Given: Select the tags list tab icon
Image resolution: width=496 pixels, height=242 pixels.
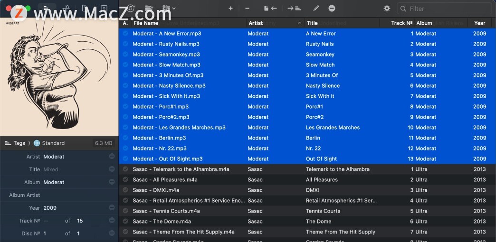Looking at the screenshot, I should (47, 8).
